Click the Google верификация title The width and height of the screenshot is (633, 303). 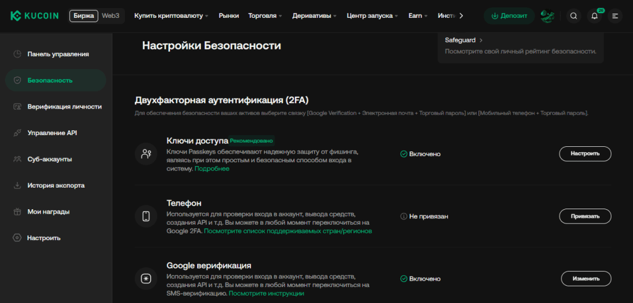[x=209, y=265]
